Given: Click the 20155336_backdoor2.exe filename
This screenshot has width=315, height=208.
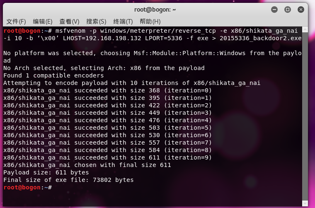Looking at the screenshot, I should [261, 38].
